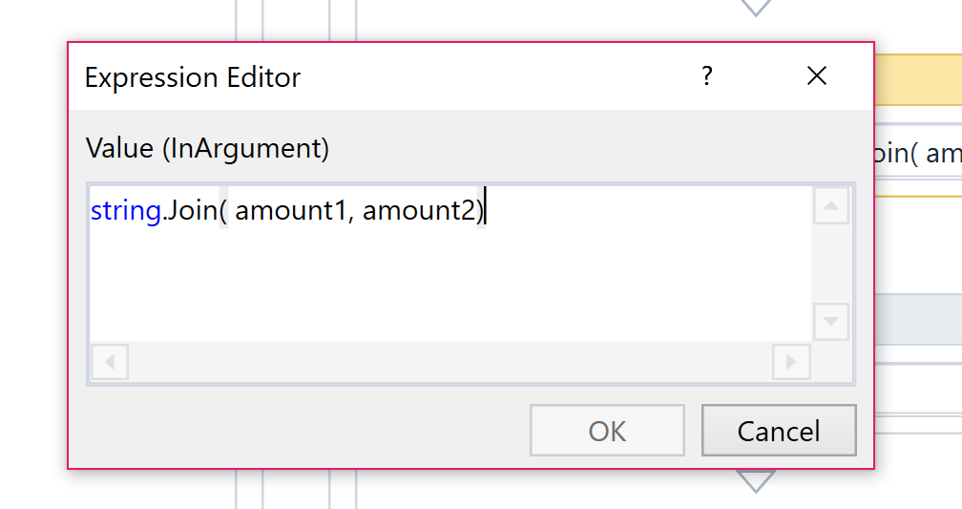Click the "Join" method name

click(192, 210)
